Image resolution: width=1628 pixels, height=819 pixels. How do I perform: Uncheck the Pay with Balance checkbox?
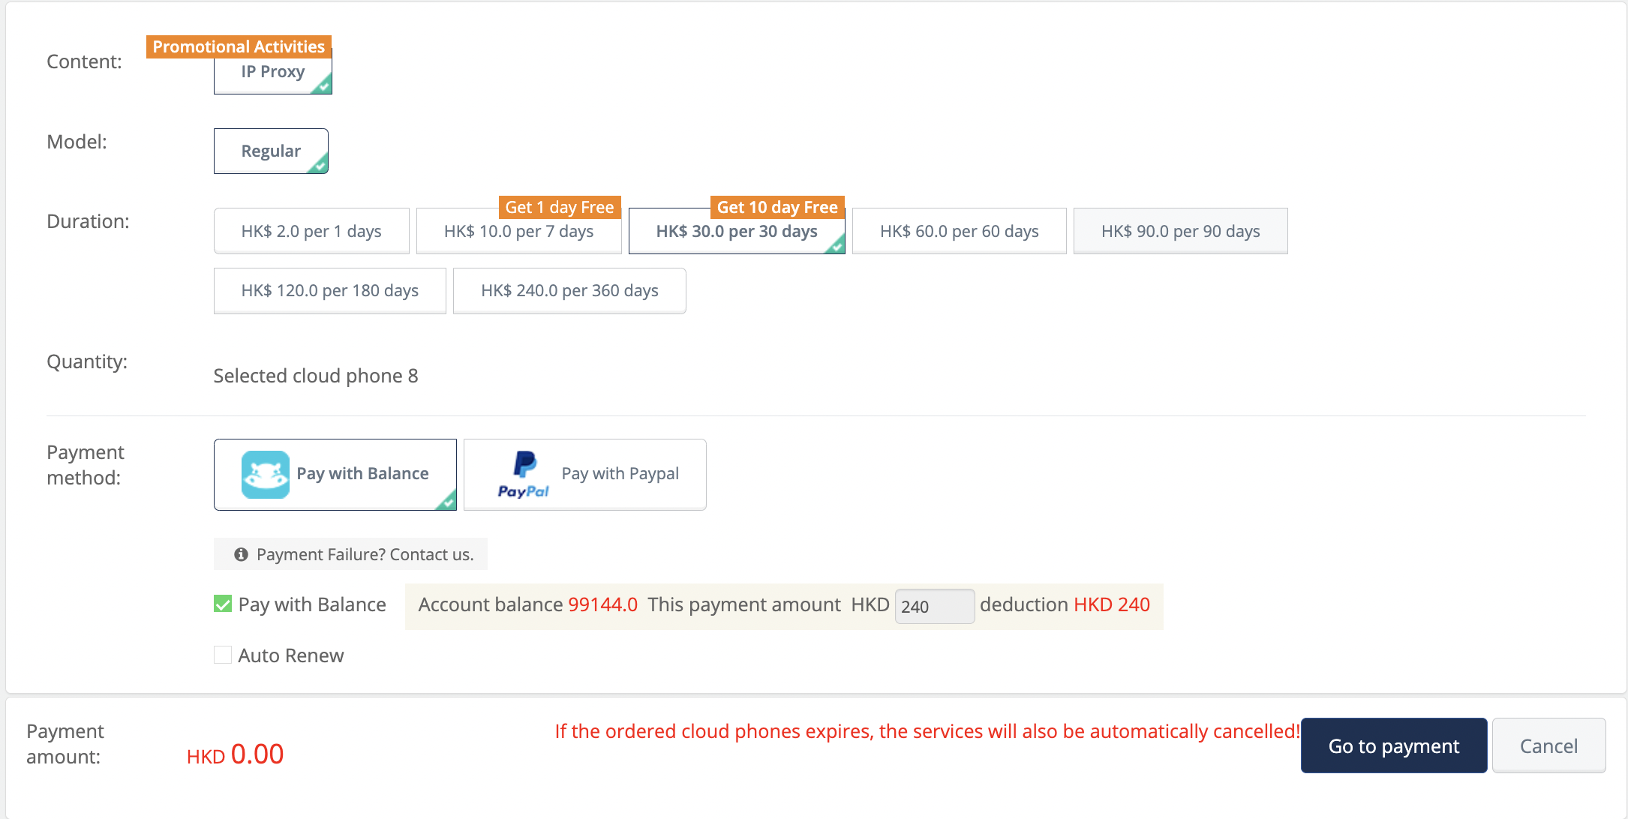click(223, 604)
